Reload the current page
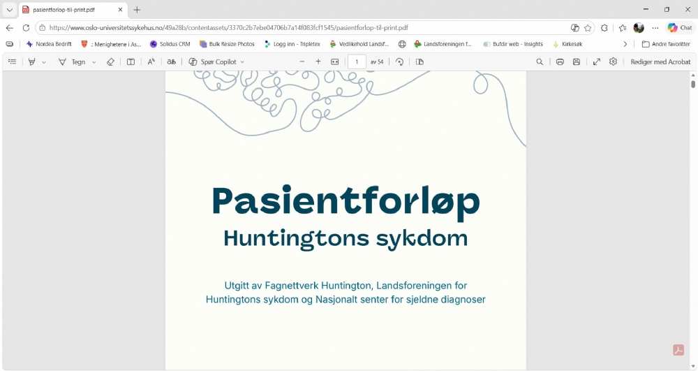This screenshot has width=698, height=371. pyautogui.click(x=26, y=28)
